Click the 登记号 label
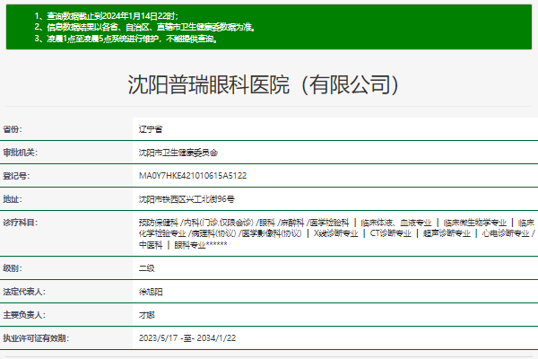 (x=16, y=176)
